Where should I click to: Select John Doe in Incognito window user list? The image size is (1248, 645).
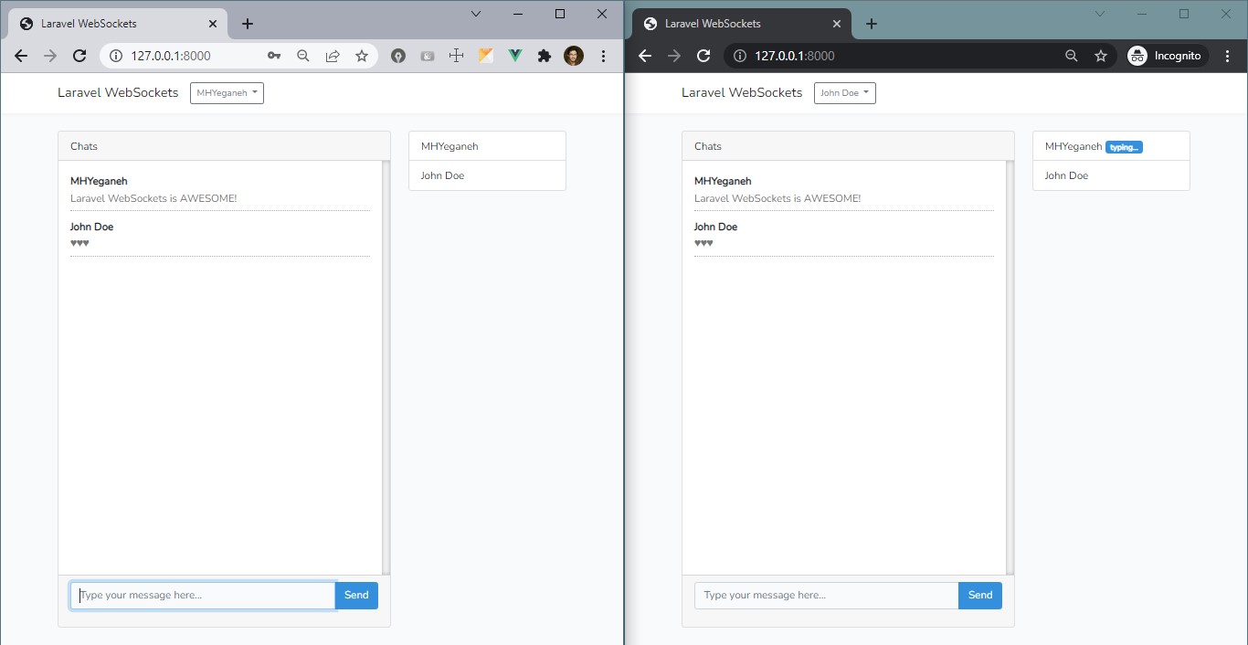pyautogui.click(x=1111, y=175)
